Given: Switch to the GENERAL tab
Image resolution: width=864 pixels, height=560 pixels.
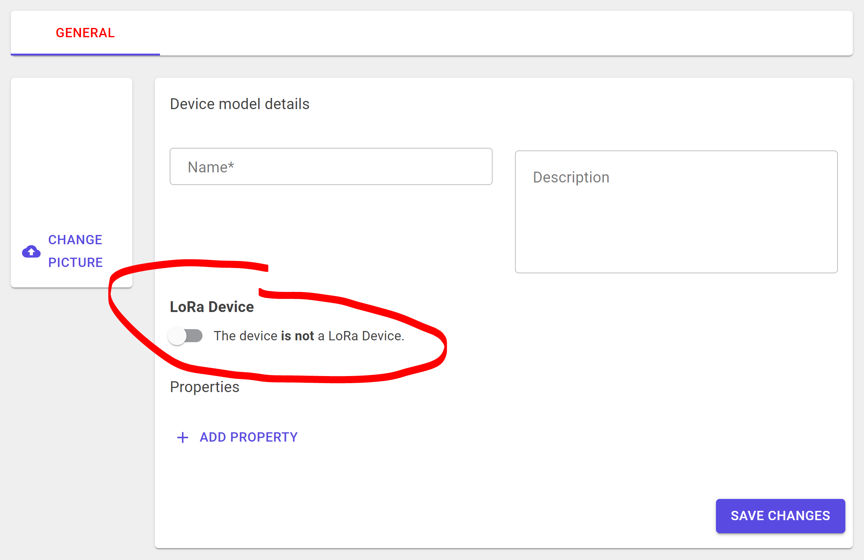Looking at the screenshot, I should point(85,33).
